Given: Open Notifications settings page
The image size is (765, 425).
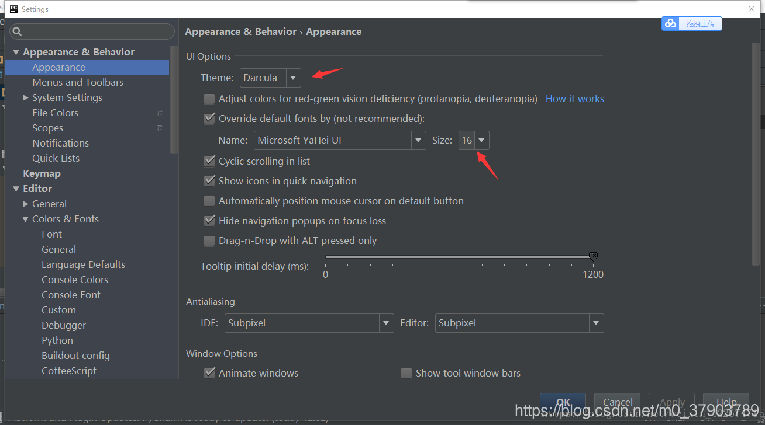Looking at the screenshot, I should click(60, 143).
